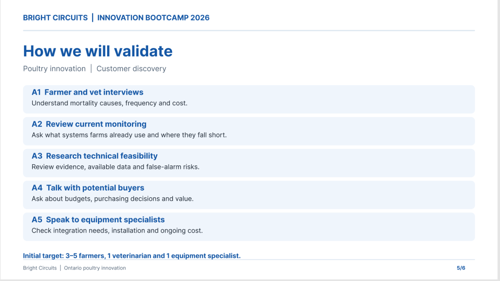Click 'Ask about budgets, purchasing decisions and value.'

113,199
